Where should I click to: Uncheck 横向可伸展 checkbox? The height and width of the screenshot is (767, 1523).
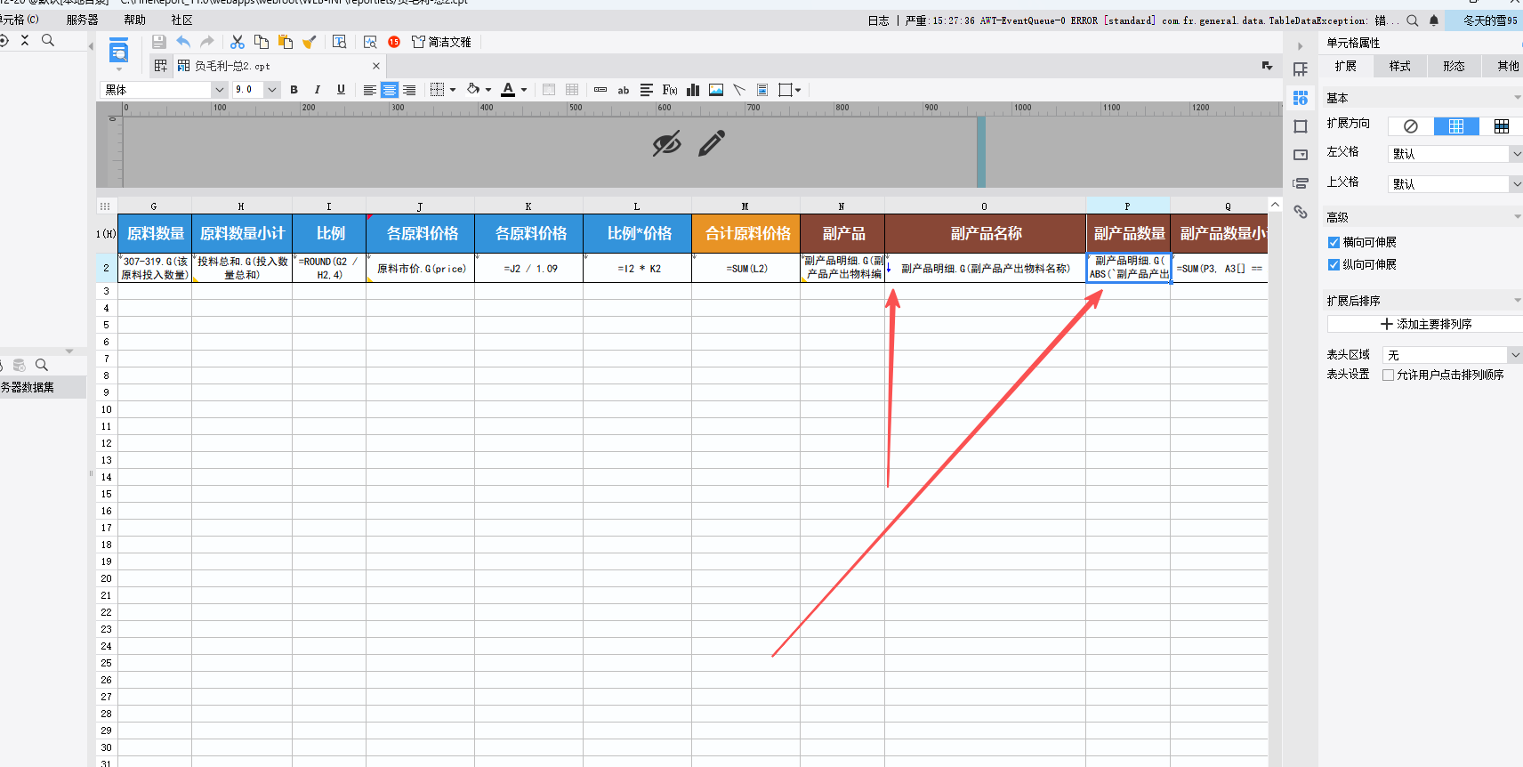click(1334, 242)
